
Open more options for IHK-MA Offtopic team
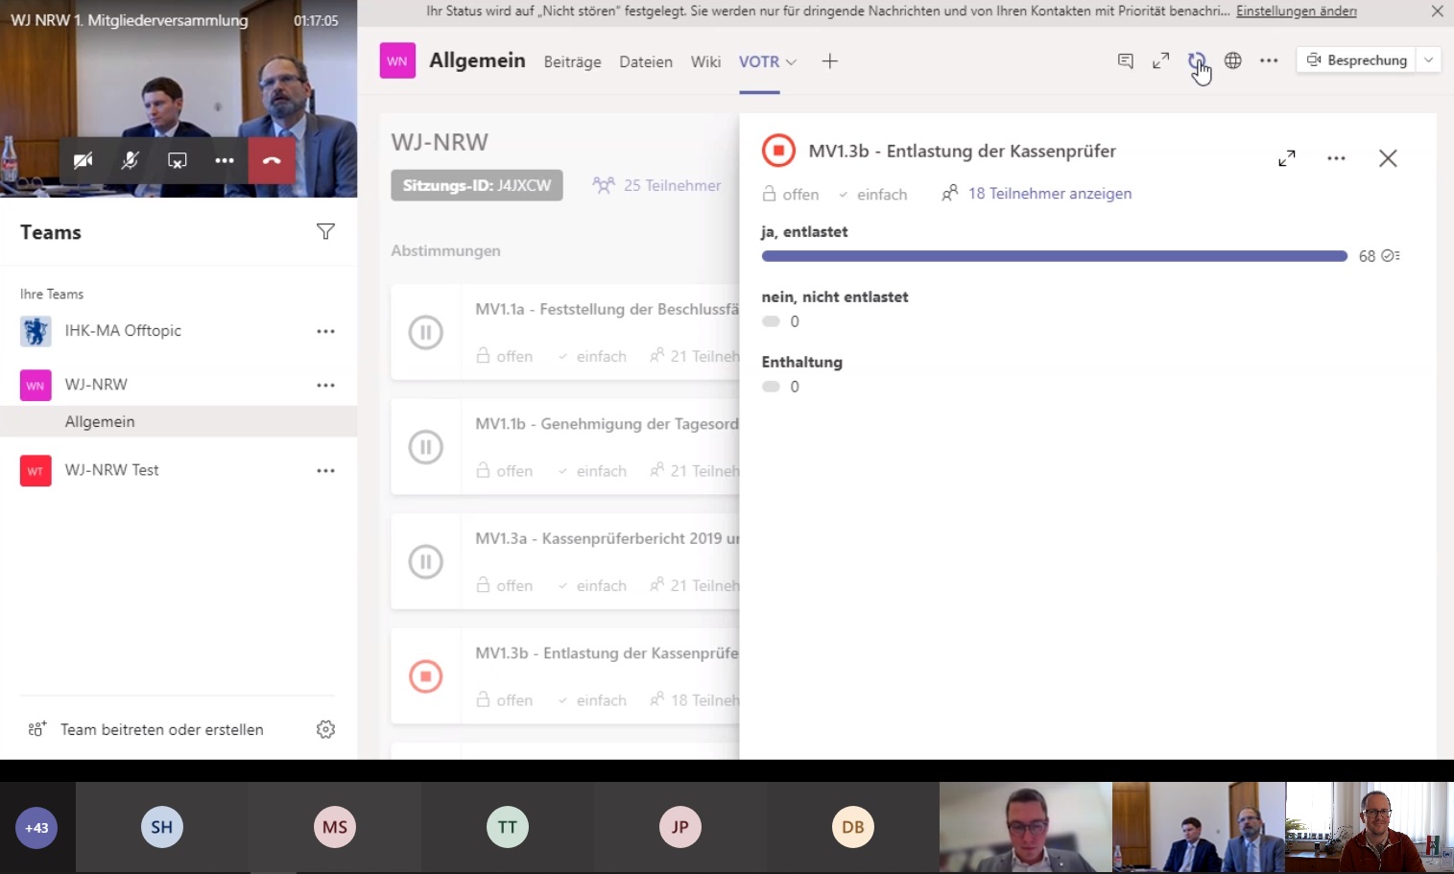(x=325, y=331)
